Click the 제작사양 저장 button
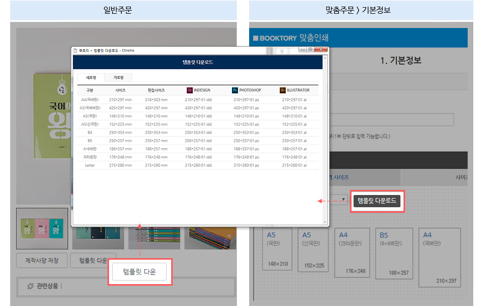484x306 pixels. 42,260
